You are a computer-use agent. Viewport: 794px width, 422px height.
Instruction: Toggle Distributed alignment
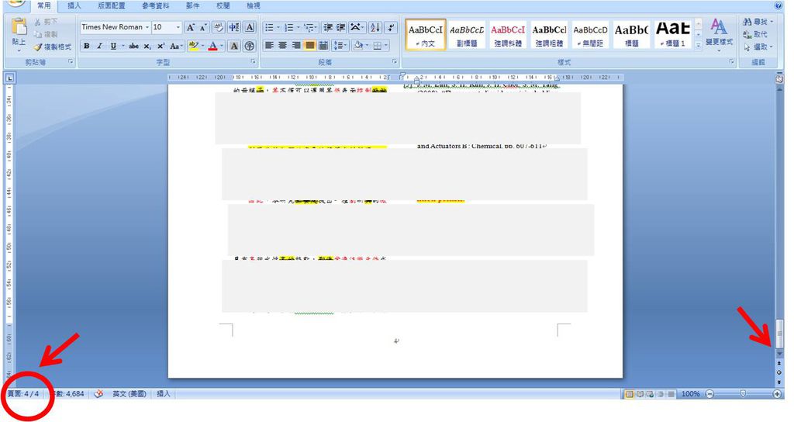(323, 46)
